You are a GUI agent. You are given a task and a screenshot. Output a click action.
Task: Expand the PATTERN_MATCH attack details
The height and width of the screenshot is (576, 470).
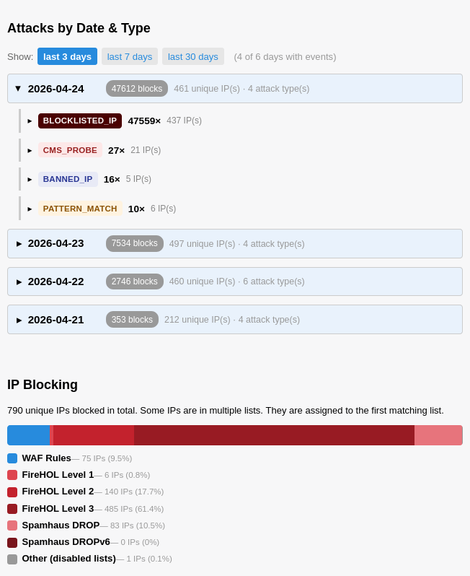tap(30, 209)
